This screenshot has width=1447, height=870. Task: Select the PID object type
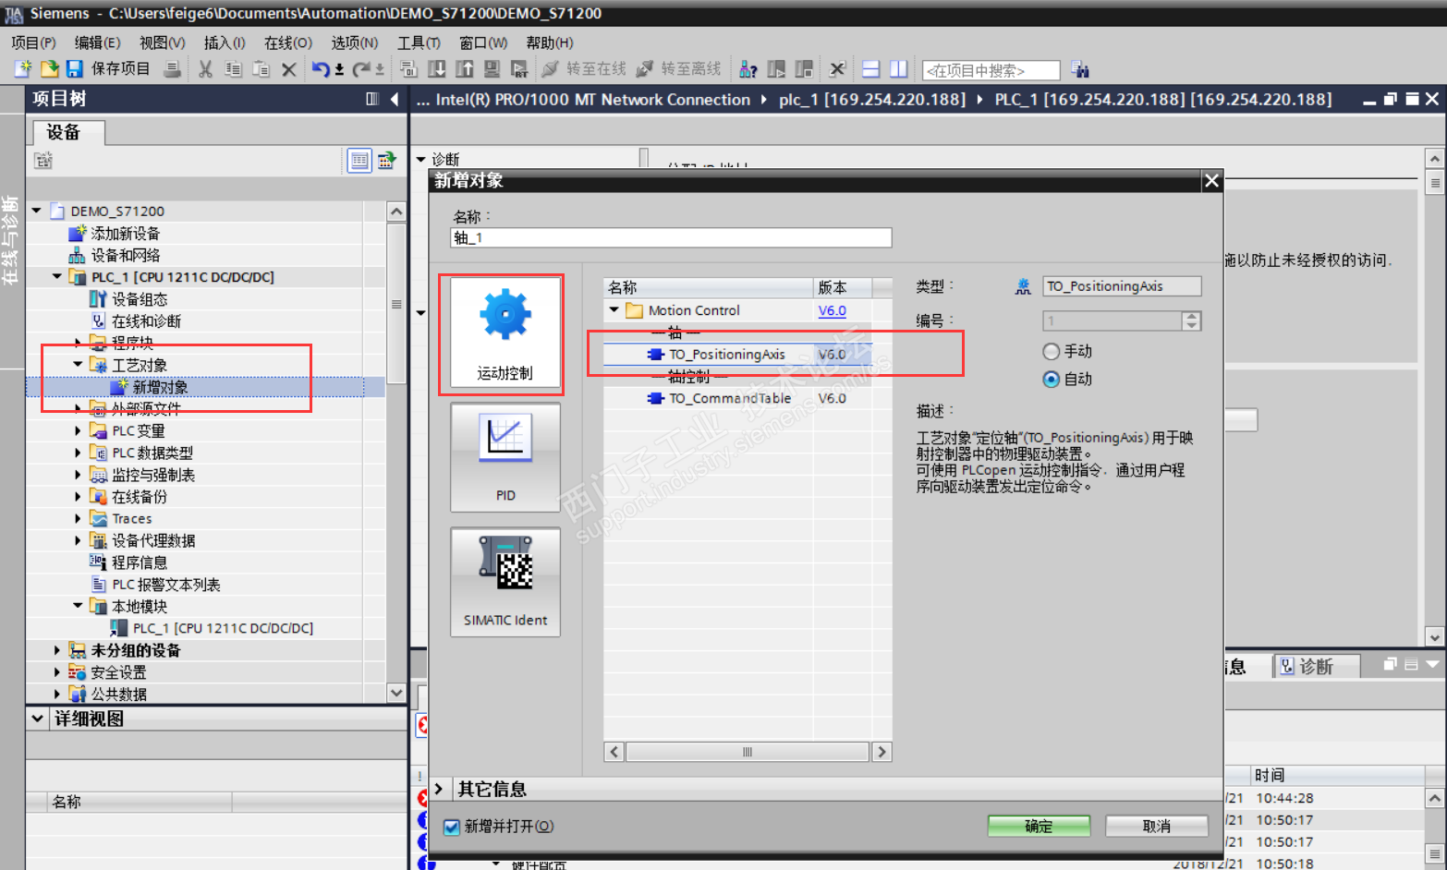505,457
